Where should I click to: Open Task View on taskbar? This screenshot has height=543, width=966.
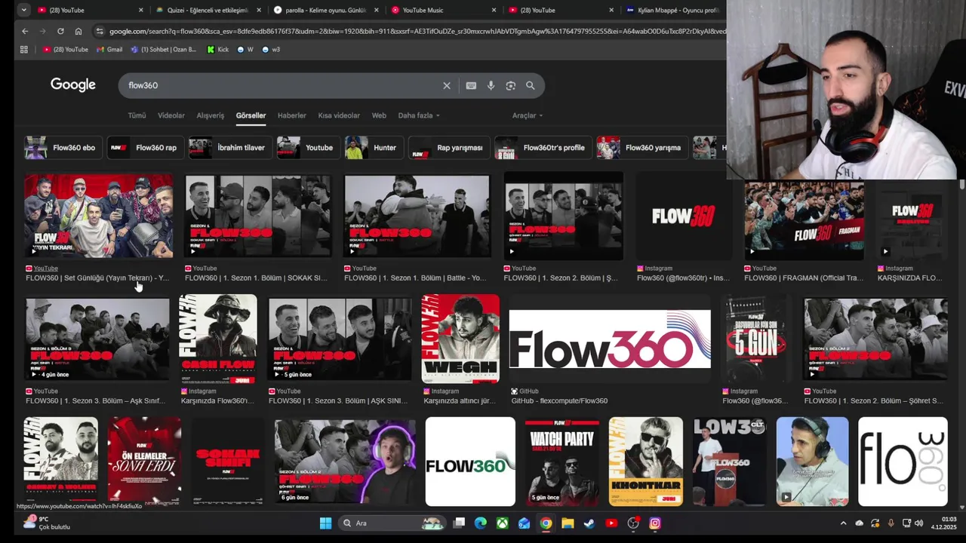click(x=459, y=523)
